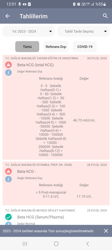Open the 17.19 U/L Beta-hCG result card
This screenshot has width=112, height=250.
56,183
